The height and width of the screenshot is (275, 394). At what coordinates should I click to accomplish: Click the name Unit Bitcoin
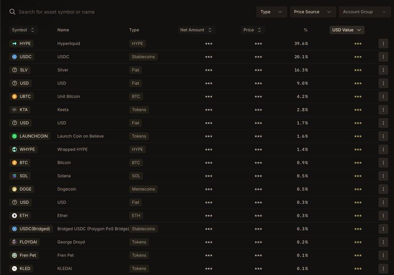click(x=69, y=96)
